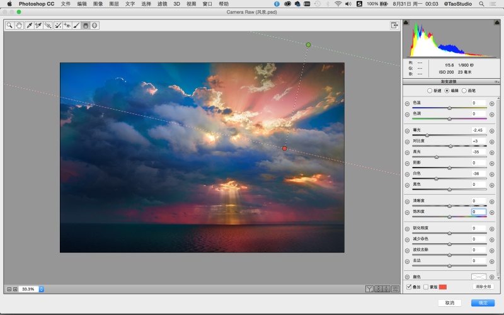Open the 文件 menu
504x315 pixels.
(66, 4)
